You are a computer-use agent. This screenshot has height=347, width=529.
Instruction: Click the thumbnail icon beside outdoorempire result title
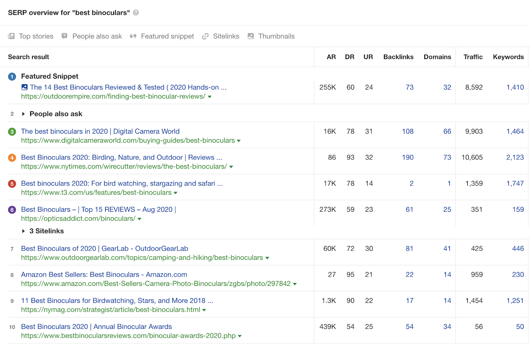(x=24, y=87)
